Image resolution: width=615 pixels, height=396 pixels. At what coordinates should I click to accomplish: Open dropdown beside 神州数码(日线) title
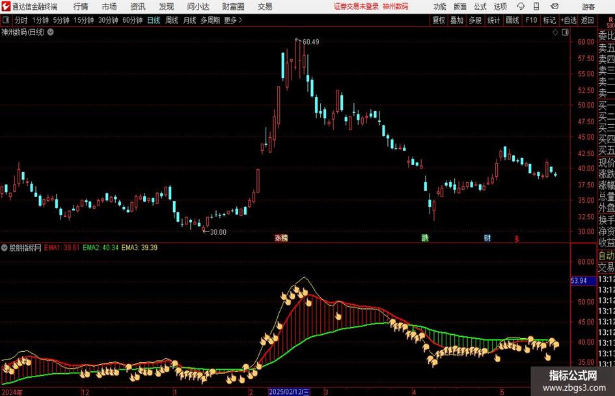(51, 32)
